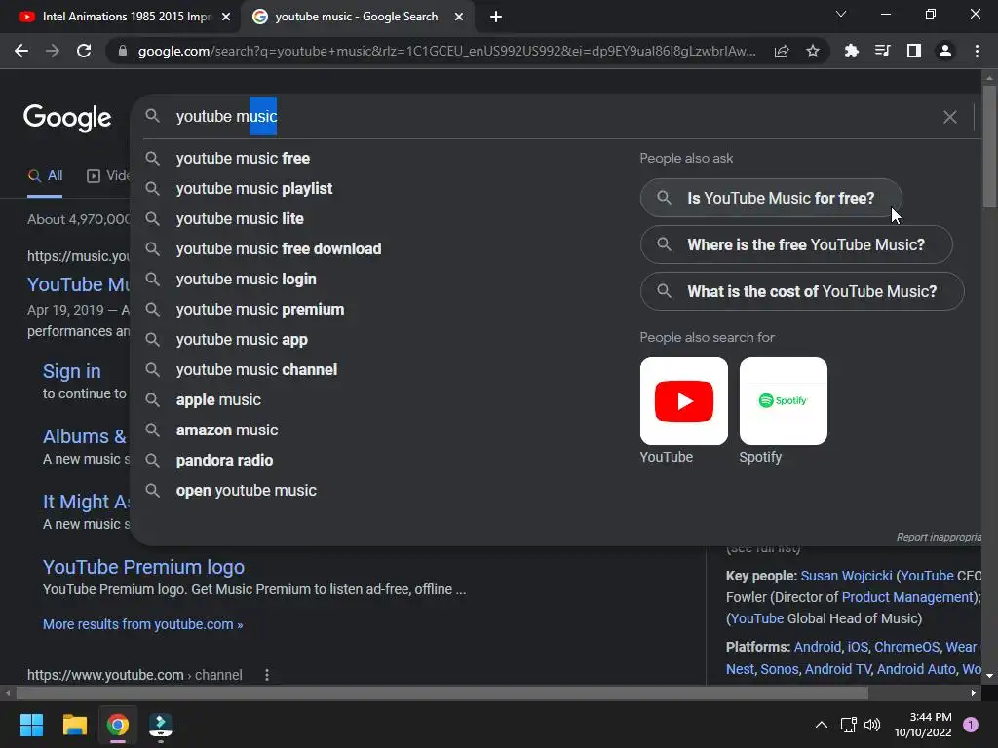This screenshot has width=998, height=748.
Task: Open the Albums & sitelink
Action: (84, 437)
